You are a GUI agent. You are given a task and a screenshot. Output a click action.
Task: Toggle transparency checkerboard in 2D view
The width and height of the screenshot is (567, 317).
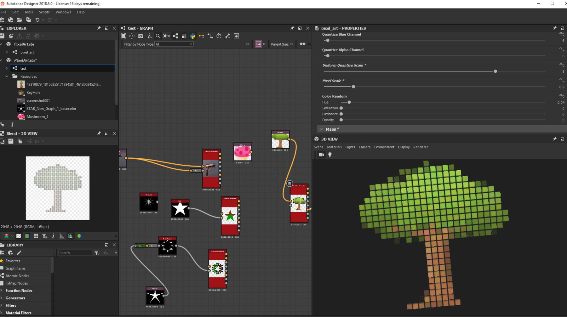coord(19,236)
